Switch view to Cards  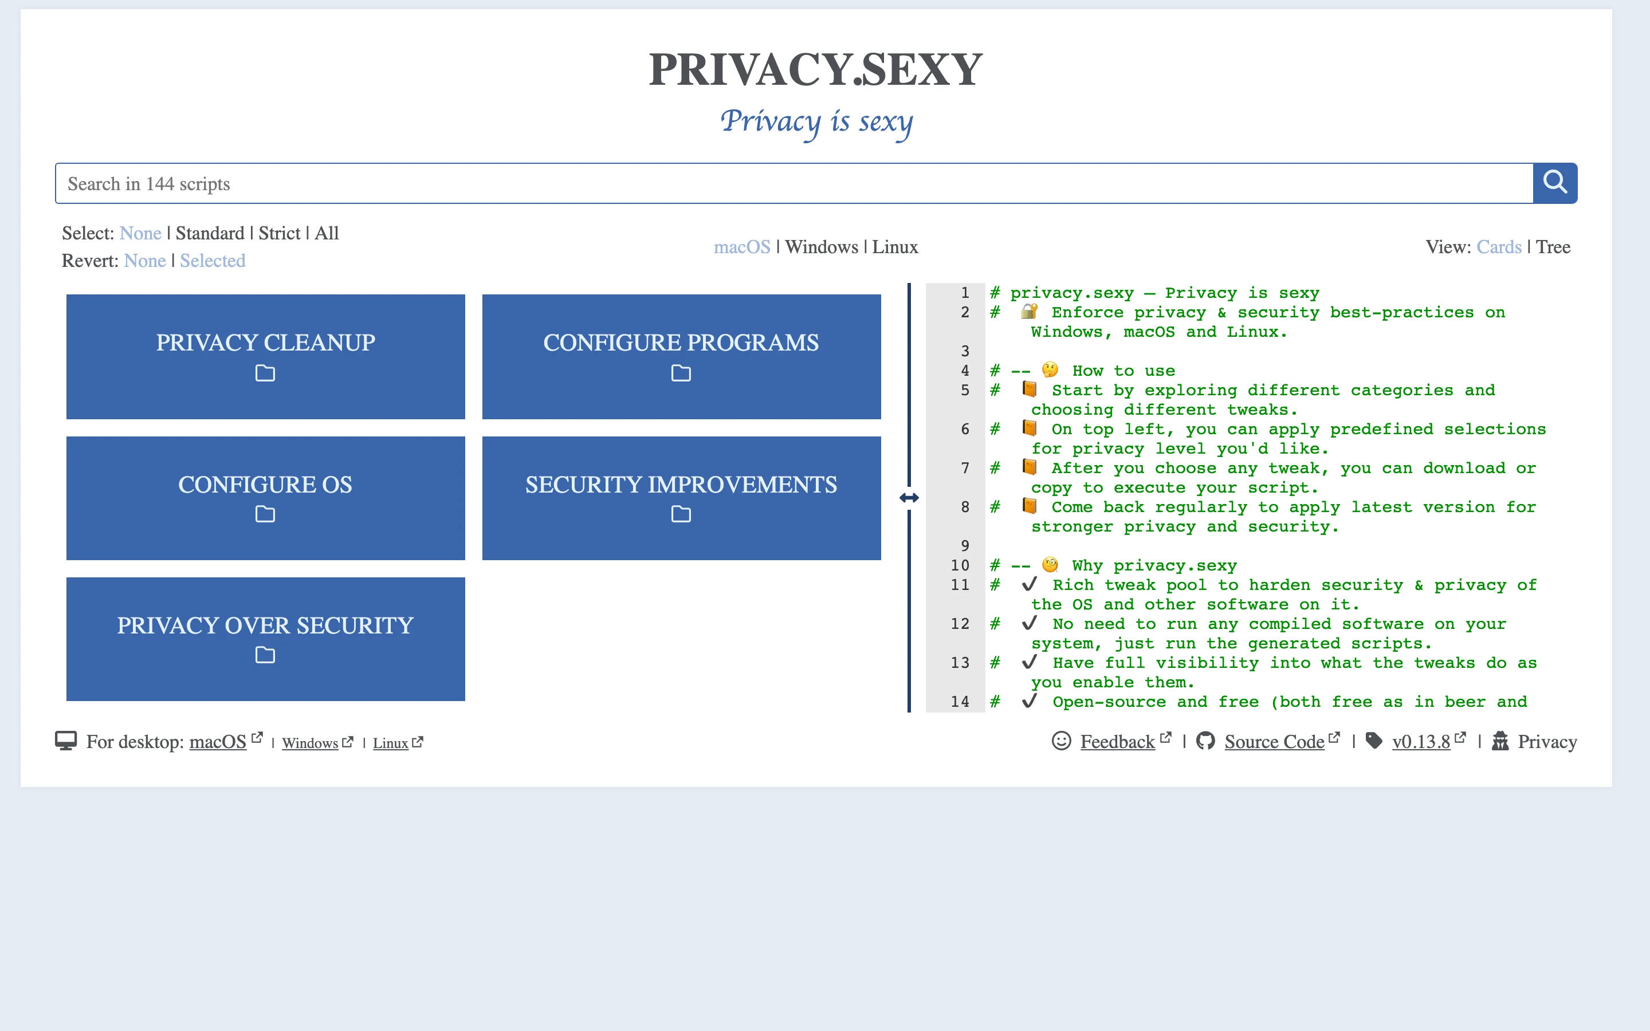(1499, 247)
